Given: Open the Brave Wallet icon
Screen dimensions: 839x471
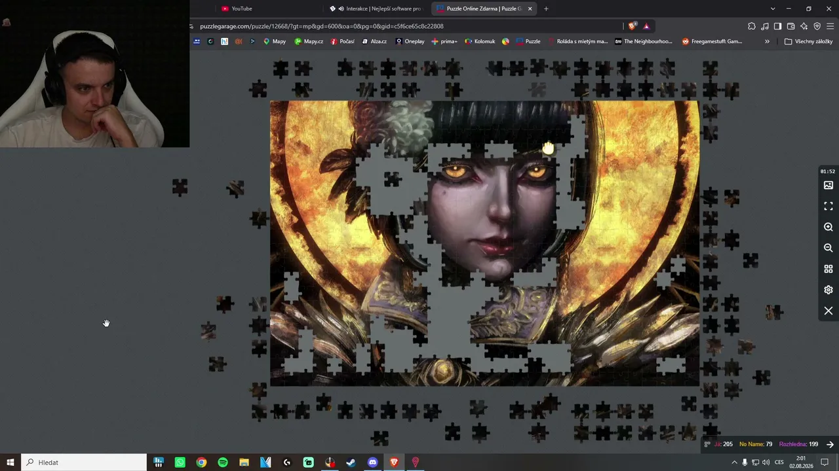Looking at the screenshot, I should (791, 26).
